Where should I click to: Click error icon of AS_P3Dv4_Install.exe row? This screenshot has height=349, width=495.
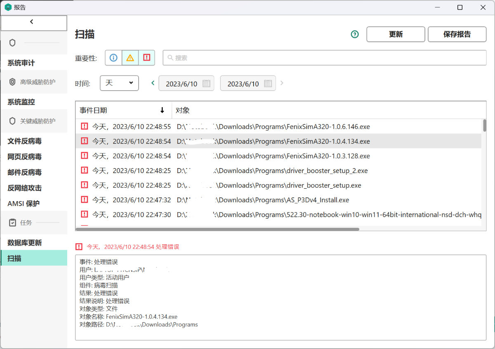click(x=85, y=200)
